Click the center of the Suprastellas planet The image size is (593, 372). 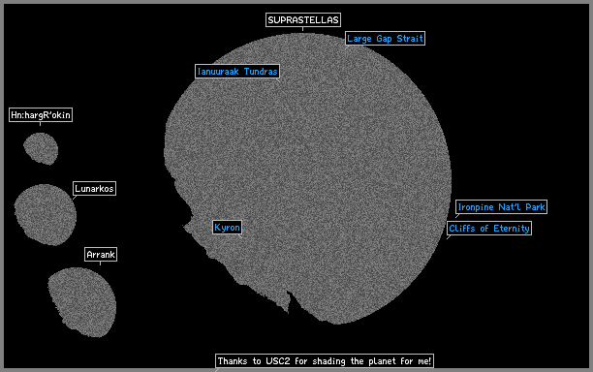pos(307,178)
